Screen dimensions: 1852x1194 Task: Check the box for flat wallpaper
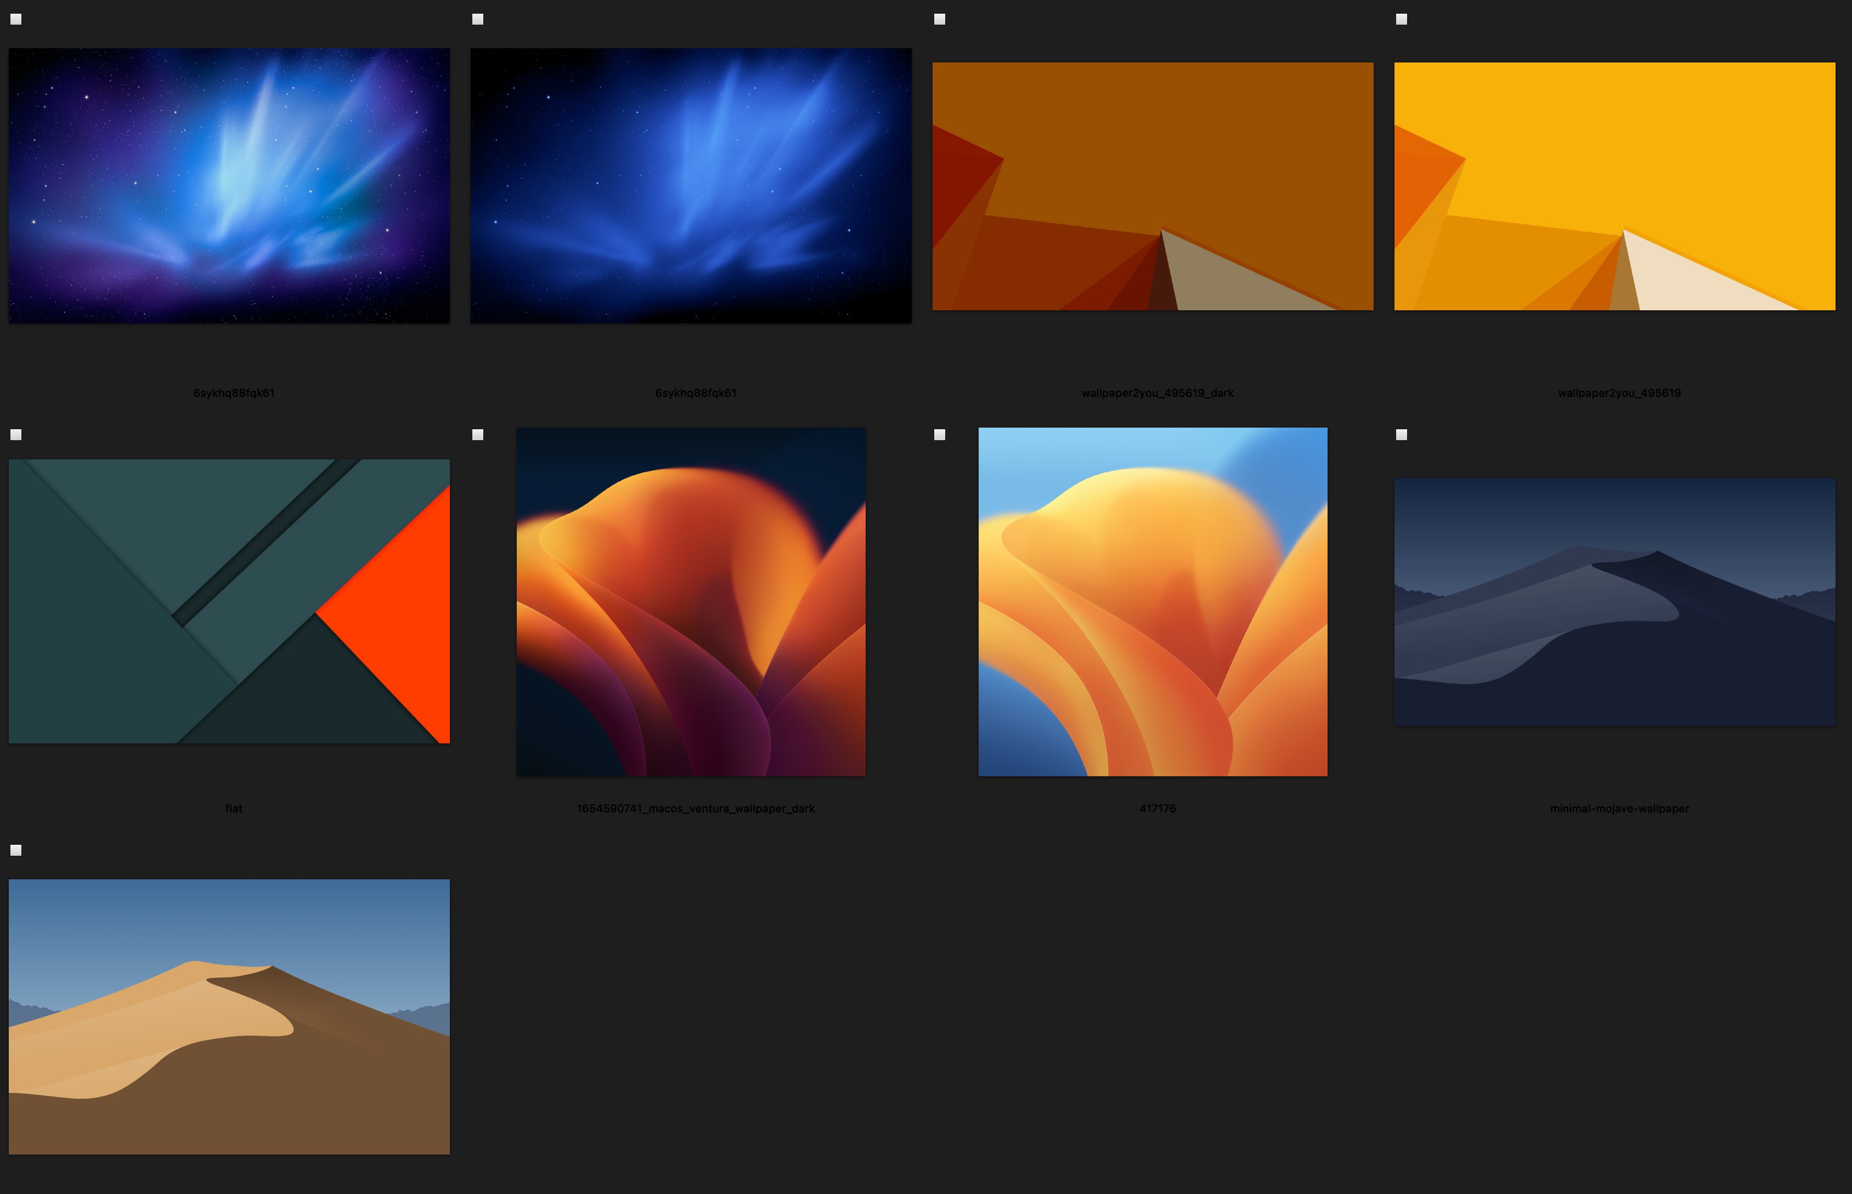click(x=15, y=435)
